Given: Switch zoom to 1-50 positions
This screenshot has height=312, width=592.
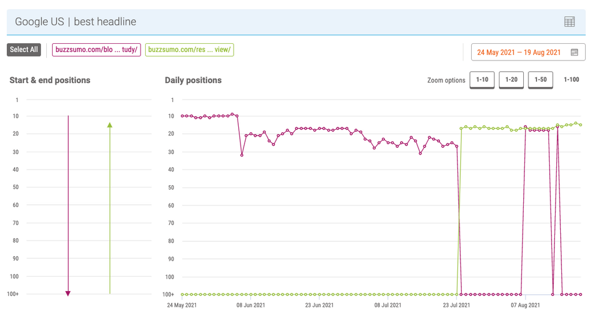Looking at the screenshot, I should [541, 80].
